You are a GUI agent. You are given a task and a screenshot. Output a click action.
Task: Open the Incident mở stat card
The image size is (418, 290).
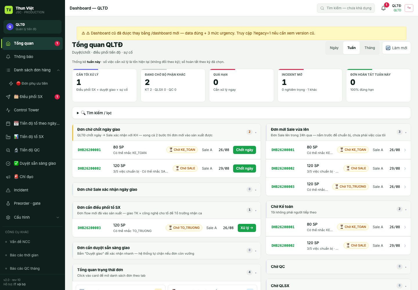(310, 85)
